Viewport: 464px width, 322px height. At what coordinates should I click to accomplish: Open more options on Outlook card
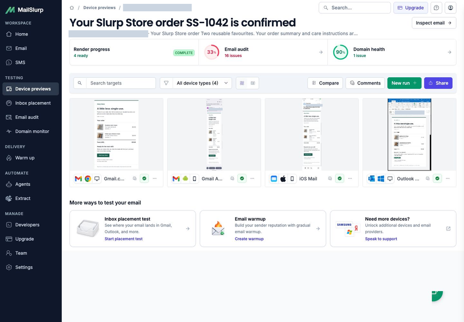point(448,179)
